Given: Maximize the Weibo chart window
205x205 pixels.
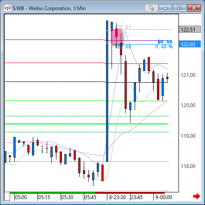Looking at the screenshot, I should point(179,8).
